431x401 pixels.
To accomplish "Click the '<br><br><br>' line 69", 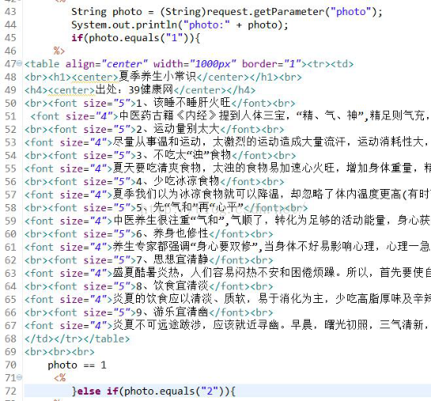I will coord(59,352).
